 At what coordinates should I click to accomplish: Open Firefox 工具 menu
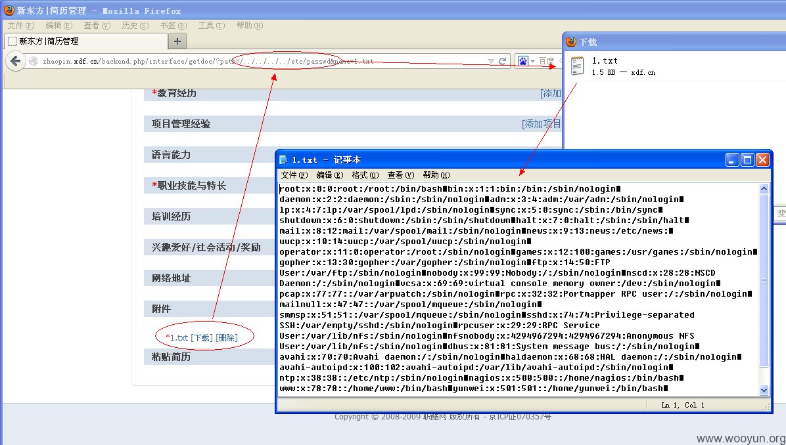click(211, 25)
